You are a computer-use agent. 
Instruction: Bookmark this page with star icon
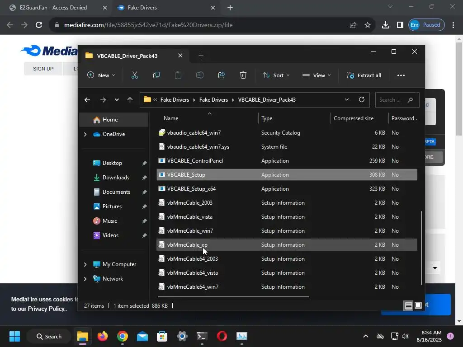(367, 25)
